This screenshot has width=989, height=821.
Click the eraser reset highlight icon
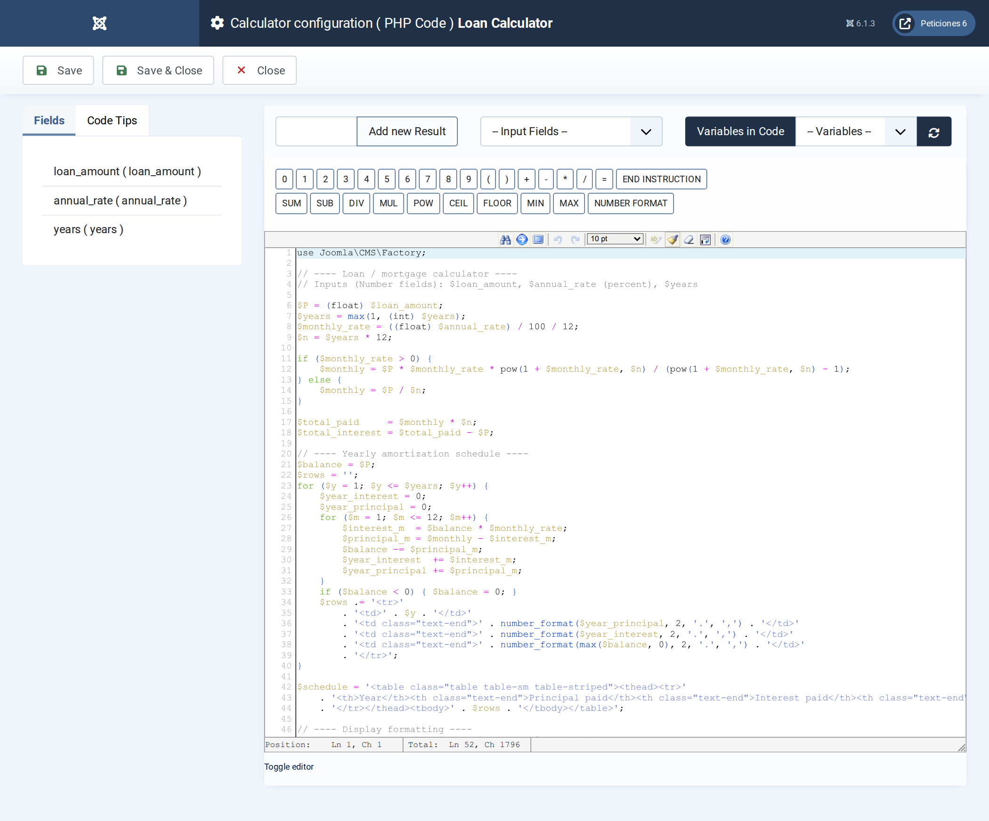(x=689, y=239)
